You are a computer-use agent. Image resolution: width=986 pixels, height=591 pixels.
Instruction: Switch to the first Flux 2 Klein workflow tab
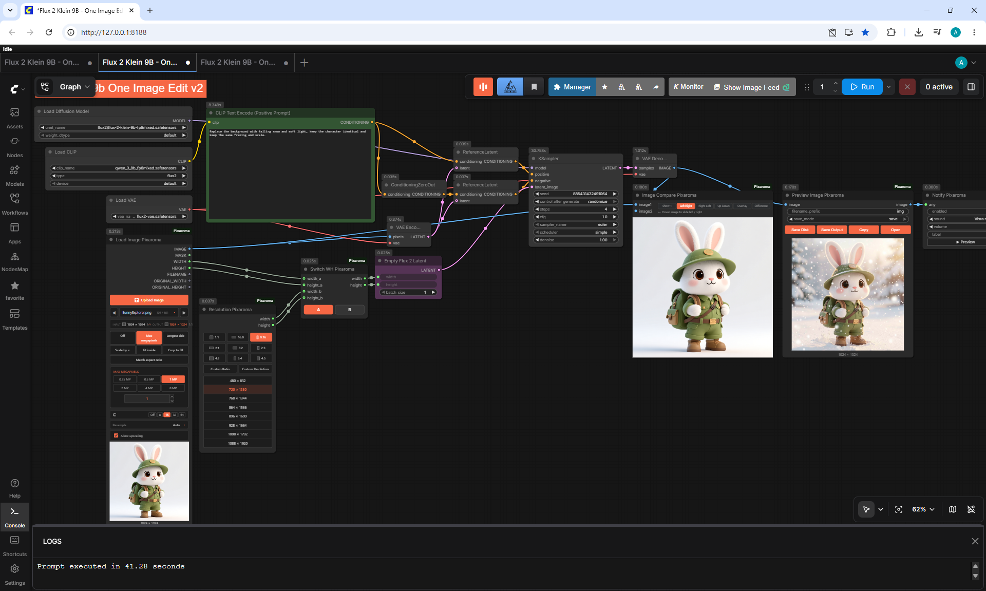click(x=42, y=62)
